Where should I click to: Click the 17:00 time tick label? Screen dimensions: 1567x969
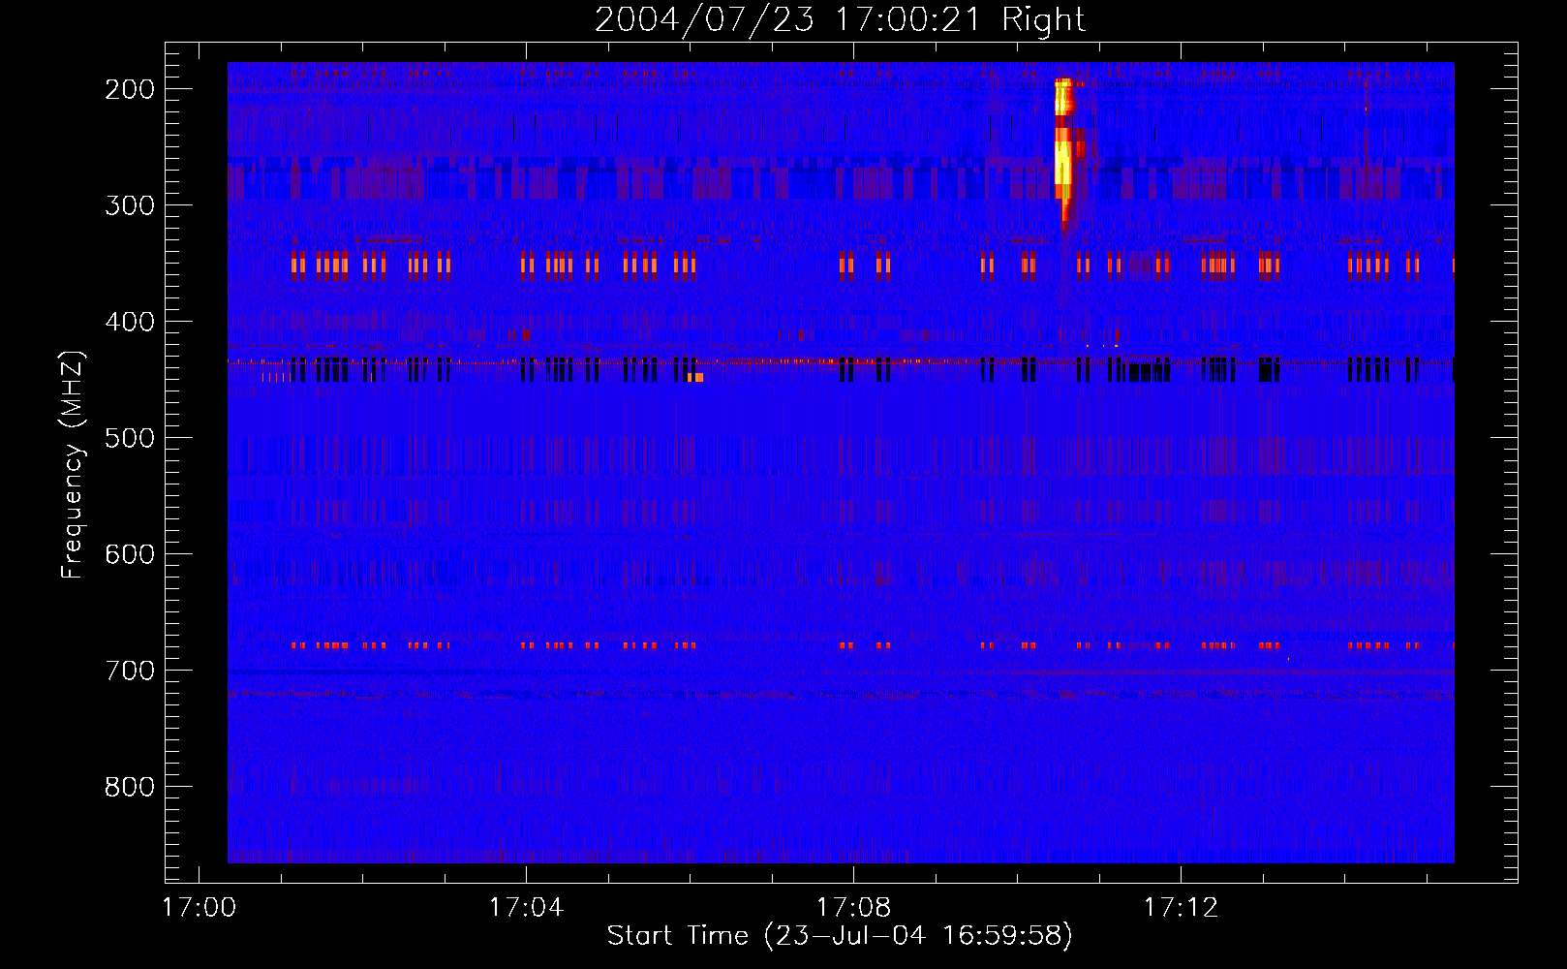[x=199, y=908]
